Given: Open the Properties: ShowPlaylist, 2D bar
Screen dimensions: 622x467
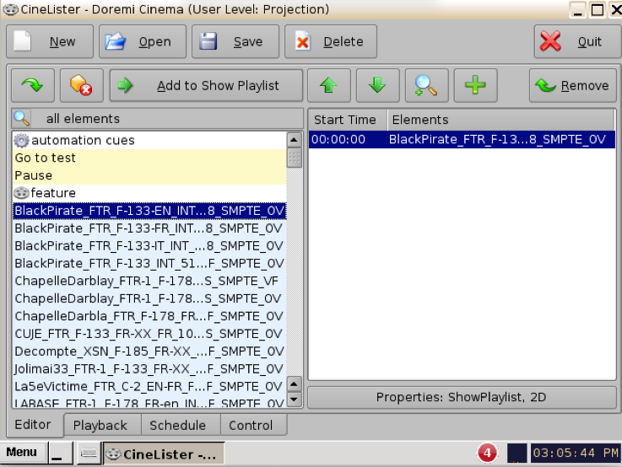Looking at the screenshot, I should point(462,397).
